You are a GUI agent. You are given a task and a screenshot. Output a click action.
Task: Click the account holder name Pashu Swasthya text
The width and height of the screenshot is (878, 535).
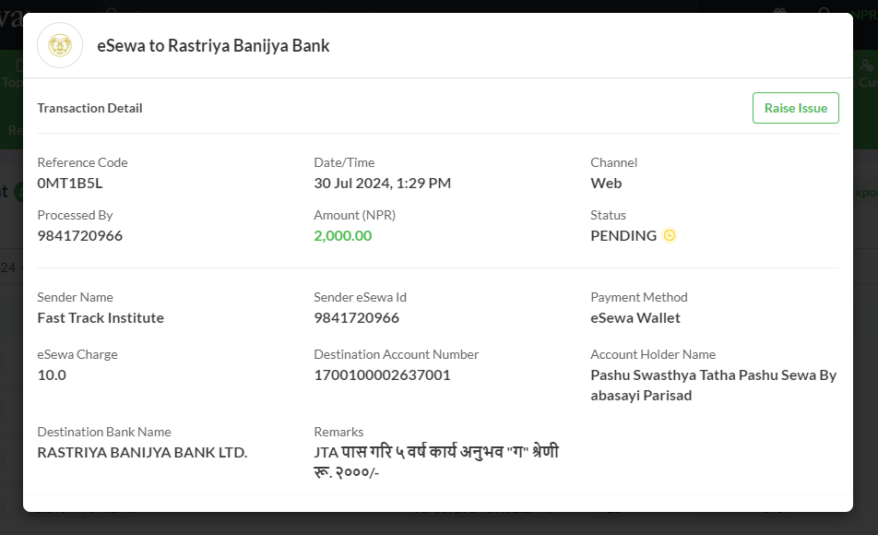pyautogui.click(x=714, y=385)
